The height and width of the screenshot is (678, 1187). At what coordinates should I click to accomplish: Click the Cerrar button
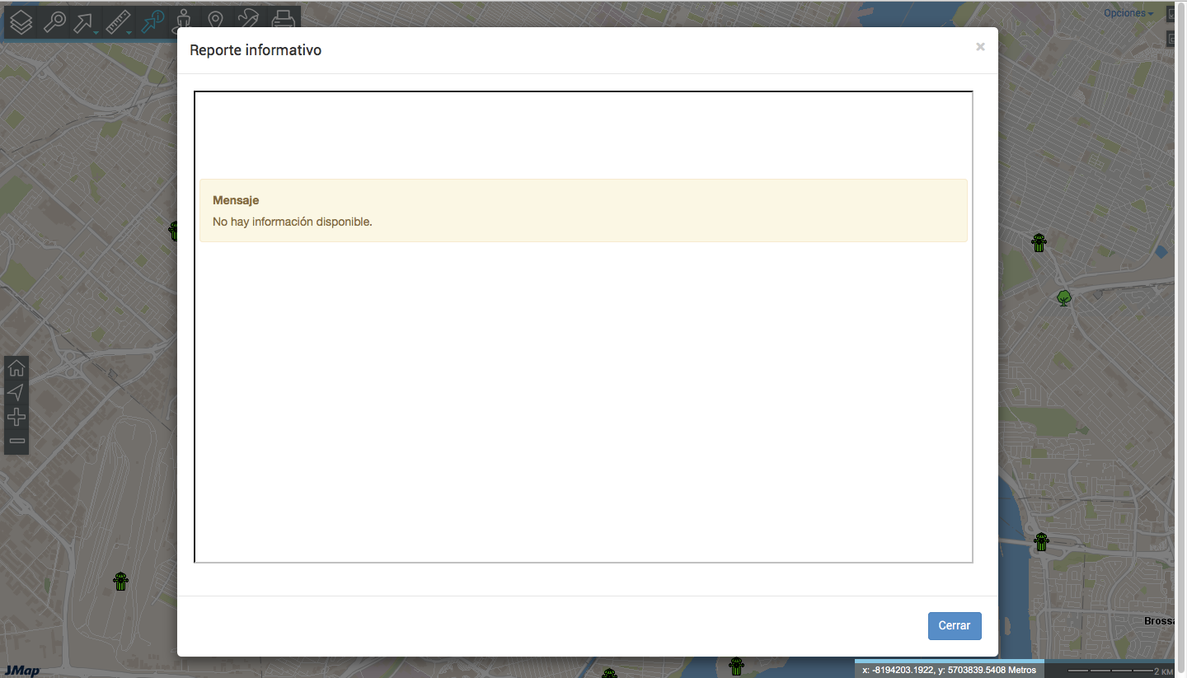click(955, 625)
